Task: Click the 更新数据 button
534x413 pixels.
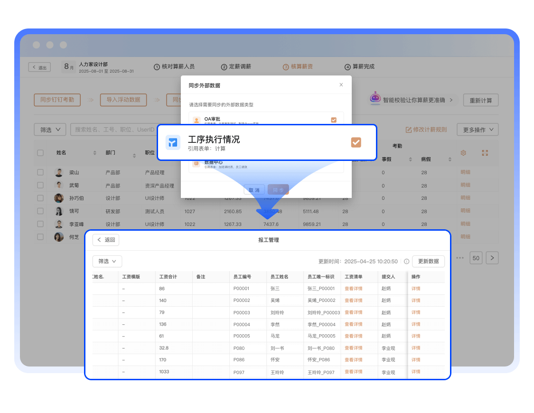Action: pyautogui.click(x=428, y=262)
